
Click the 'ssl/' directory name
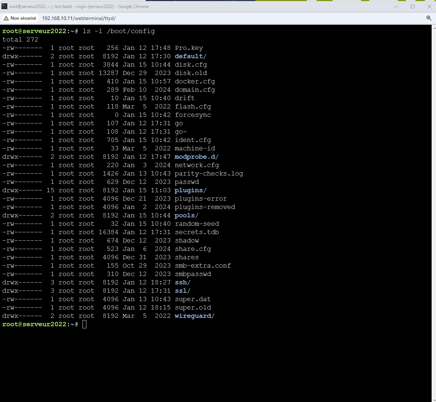[x=183, y=291]
